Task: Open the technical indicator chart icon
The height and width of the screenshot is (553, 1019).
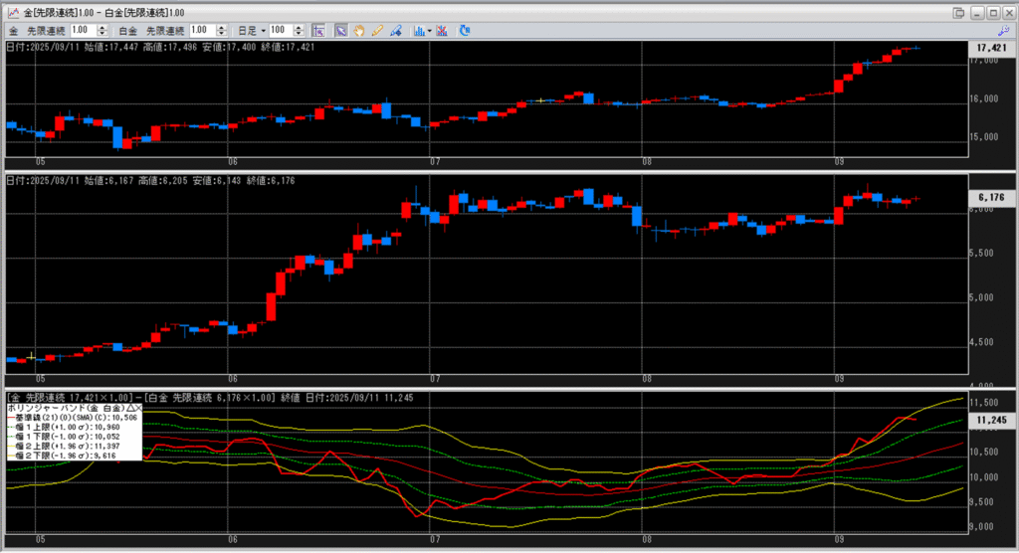Action: pos(419,31)
